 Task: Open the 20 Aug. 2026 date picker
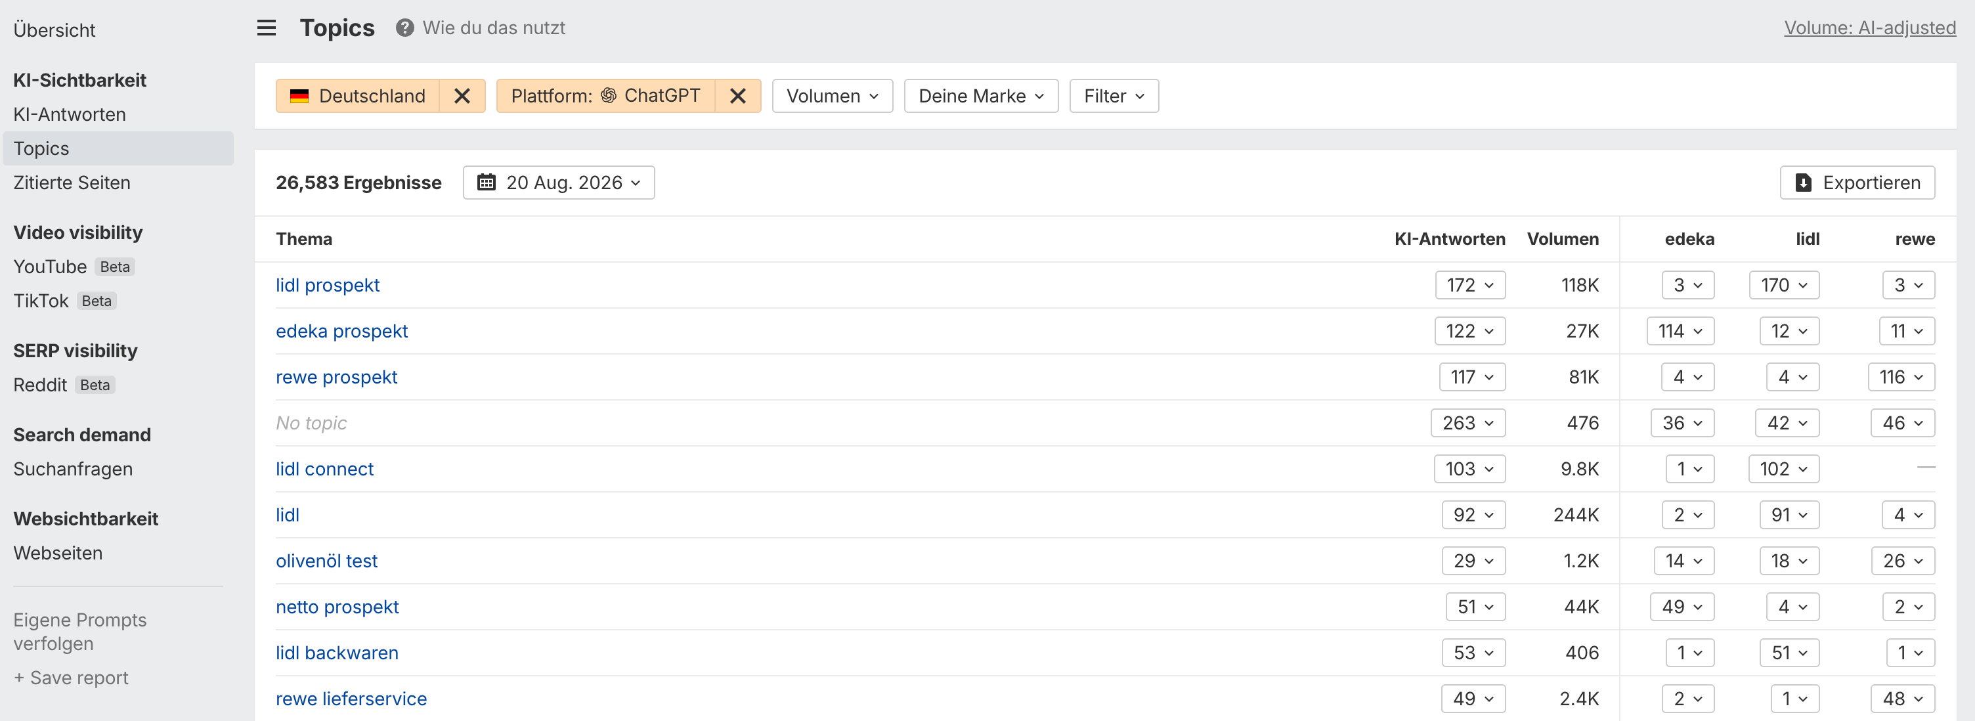click(x=558, y=183)
